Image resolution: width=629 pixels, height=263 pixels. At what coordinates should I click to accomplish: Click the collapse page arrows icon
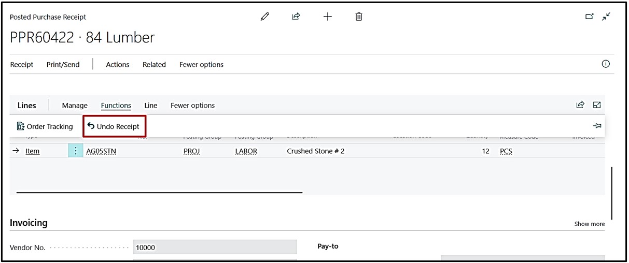pyautogui.click(x=606, y=17)
